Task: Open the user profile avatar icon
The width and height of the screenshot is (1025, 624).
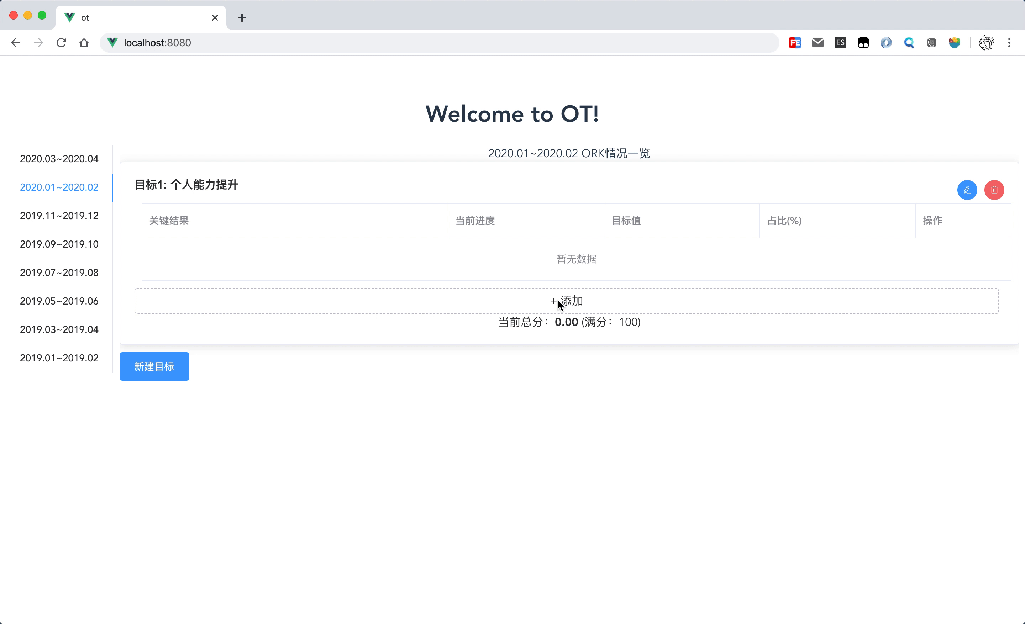Action: (x=986, y=43)
